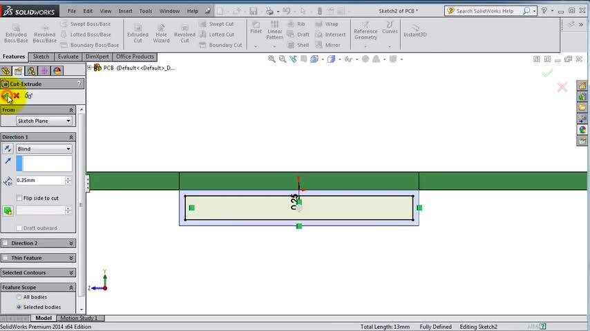Confirm the Cut-Extrude with the green checkmark
The height and width of the screenshot is (331, 590).
point(6,96)
